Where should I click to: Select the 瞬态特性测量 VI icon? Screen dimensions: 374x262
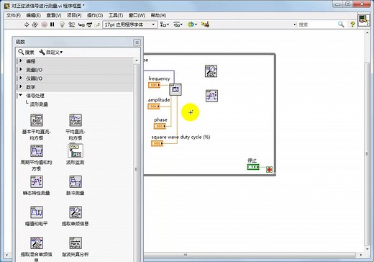coord(37,181)
